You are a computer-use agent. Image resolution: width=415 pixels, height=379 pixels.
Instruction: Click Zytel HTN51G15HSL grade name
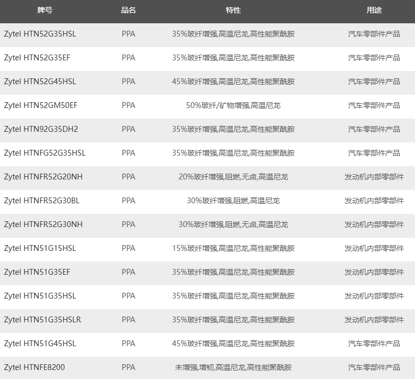point(40,248)
